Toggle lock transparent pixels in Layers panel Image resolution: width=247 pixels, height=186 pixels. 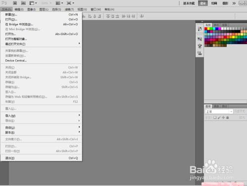(215, 118)
